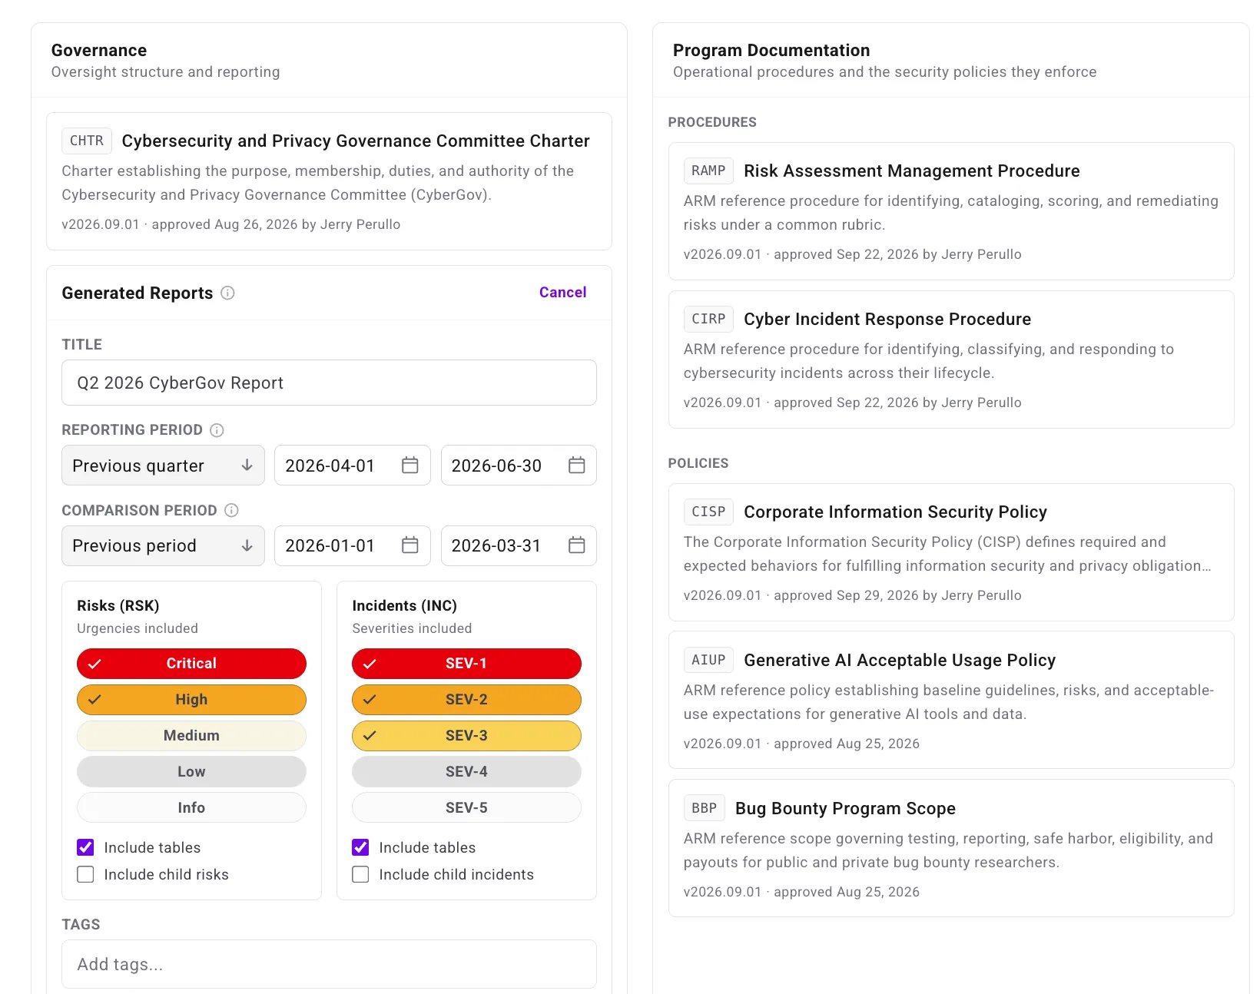Deselect the SEV-2 severity chip
Image resolution: width=1260 pixels, height=994 pixels.
466,700
